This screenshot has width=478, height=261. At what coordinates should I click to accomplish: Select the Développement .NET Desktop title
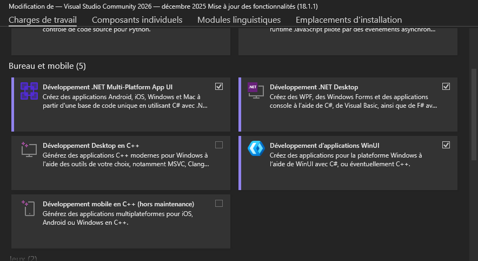click(314, 87)
